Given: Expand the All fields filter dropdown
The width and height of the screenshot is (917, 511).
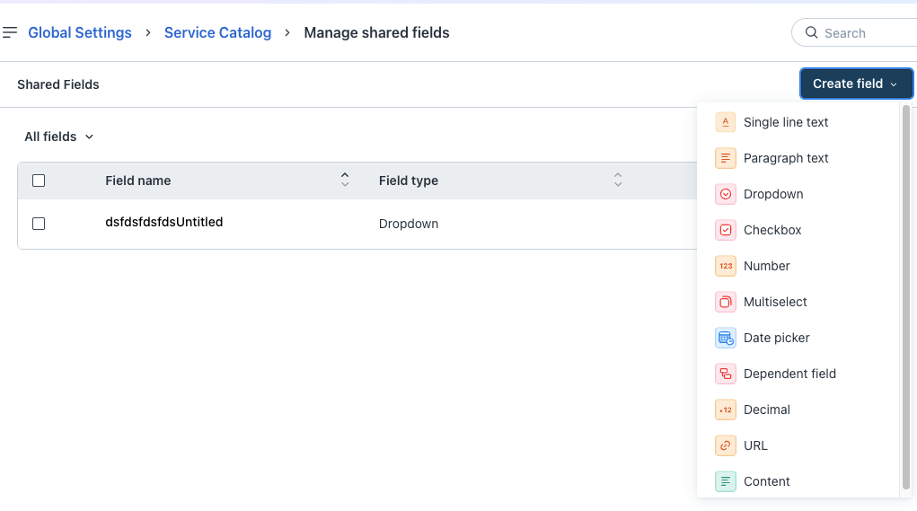Looking at the screenshot, I should click(x=58, y=137).
